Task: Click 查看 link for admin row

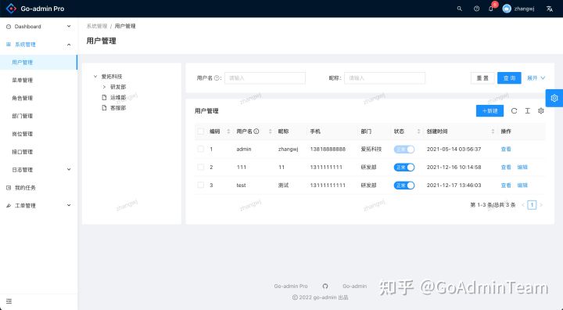Action: [506, 149]
